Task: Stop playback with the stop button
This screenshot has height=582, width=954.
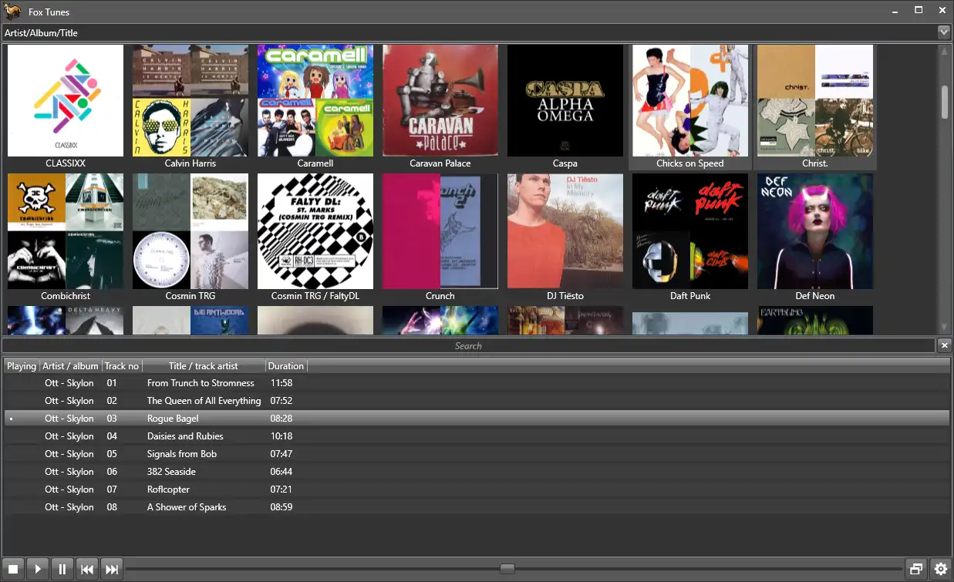Action: coord(13,569)
